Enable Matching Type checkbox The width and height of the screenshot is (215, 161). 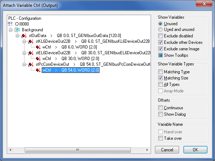(160, 72)
